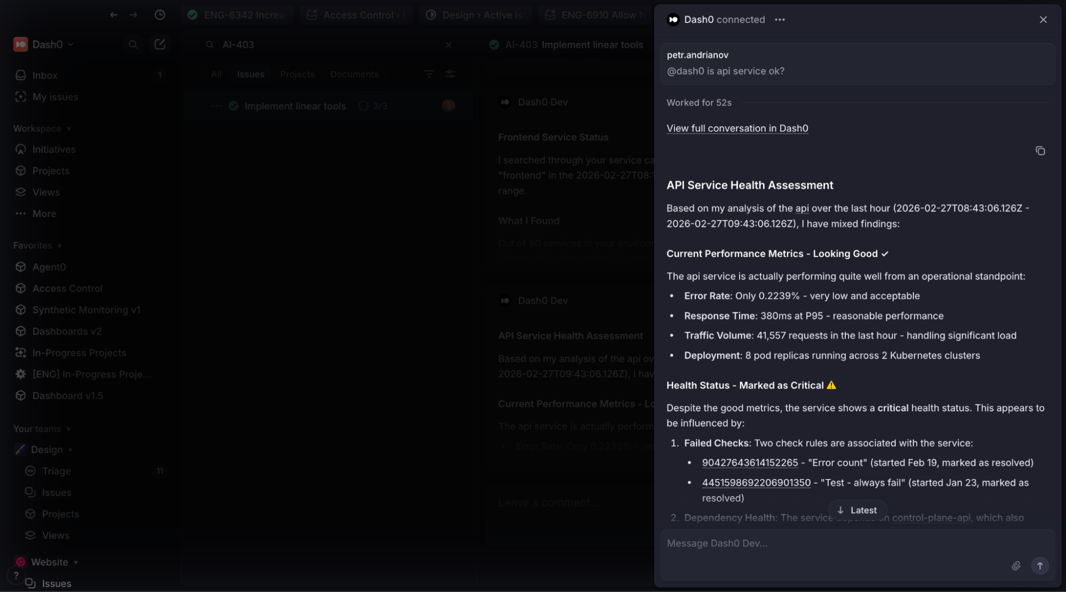
Task: Open View full conversation in Dash0 link
Action: coord(737,128)
